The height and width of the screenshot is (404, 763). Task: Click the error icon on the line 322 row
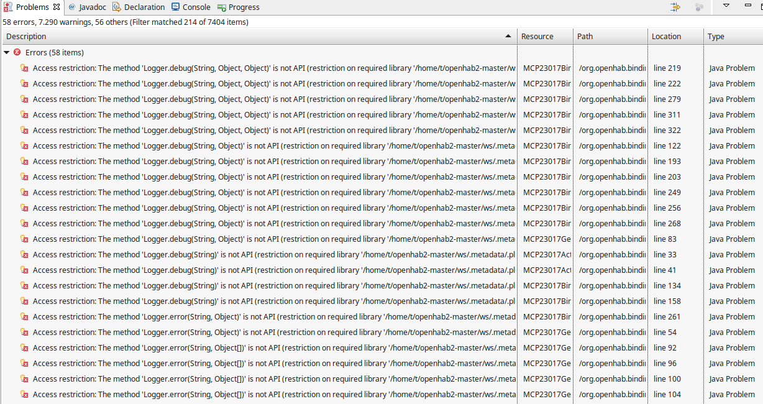(x=24, y=130)
